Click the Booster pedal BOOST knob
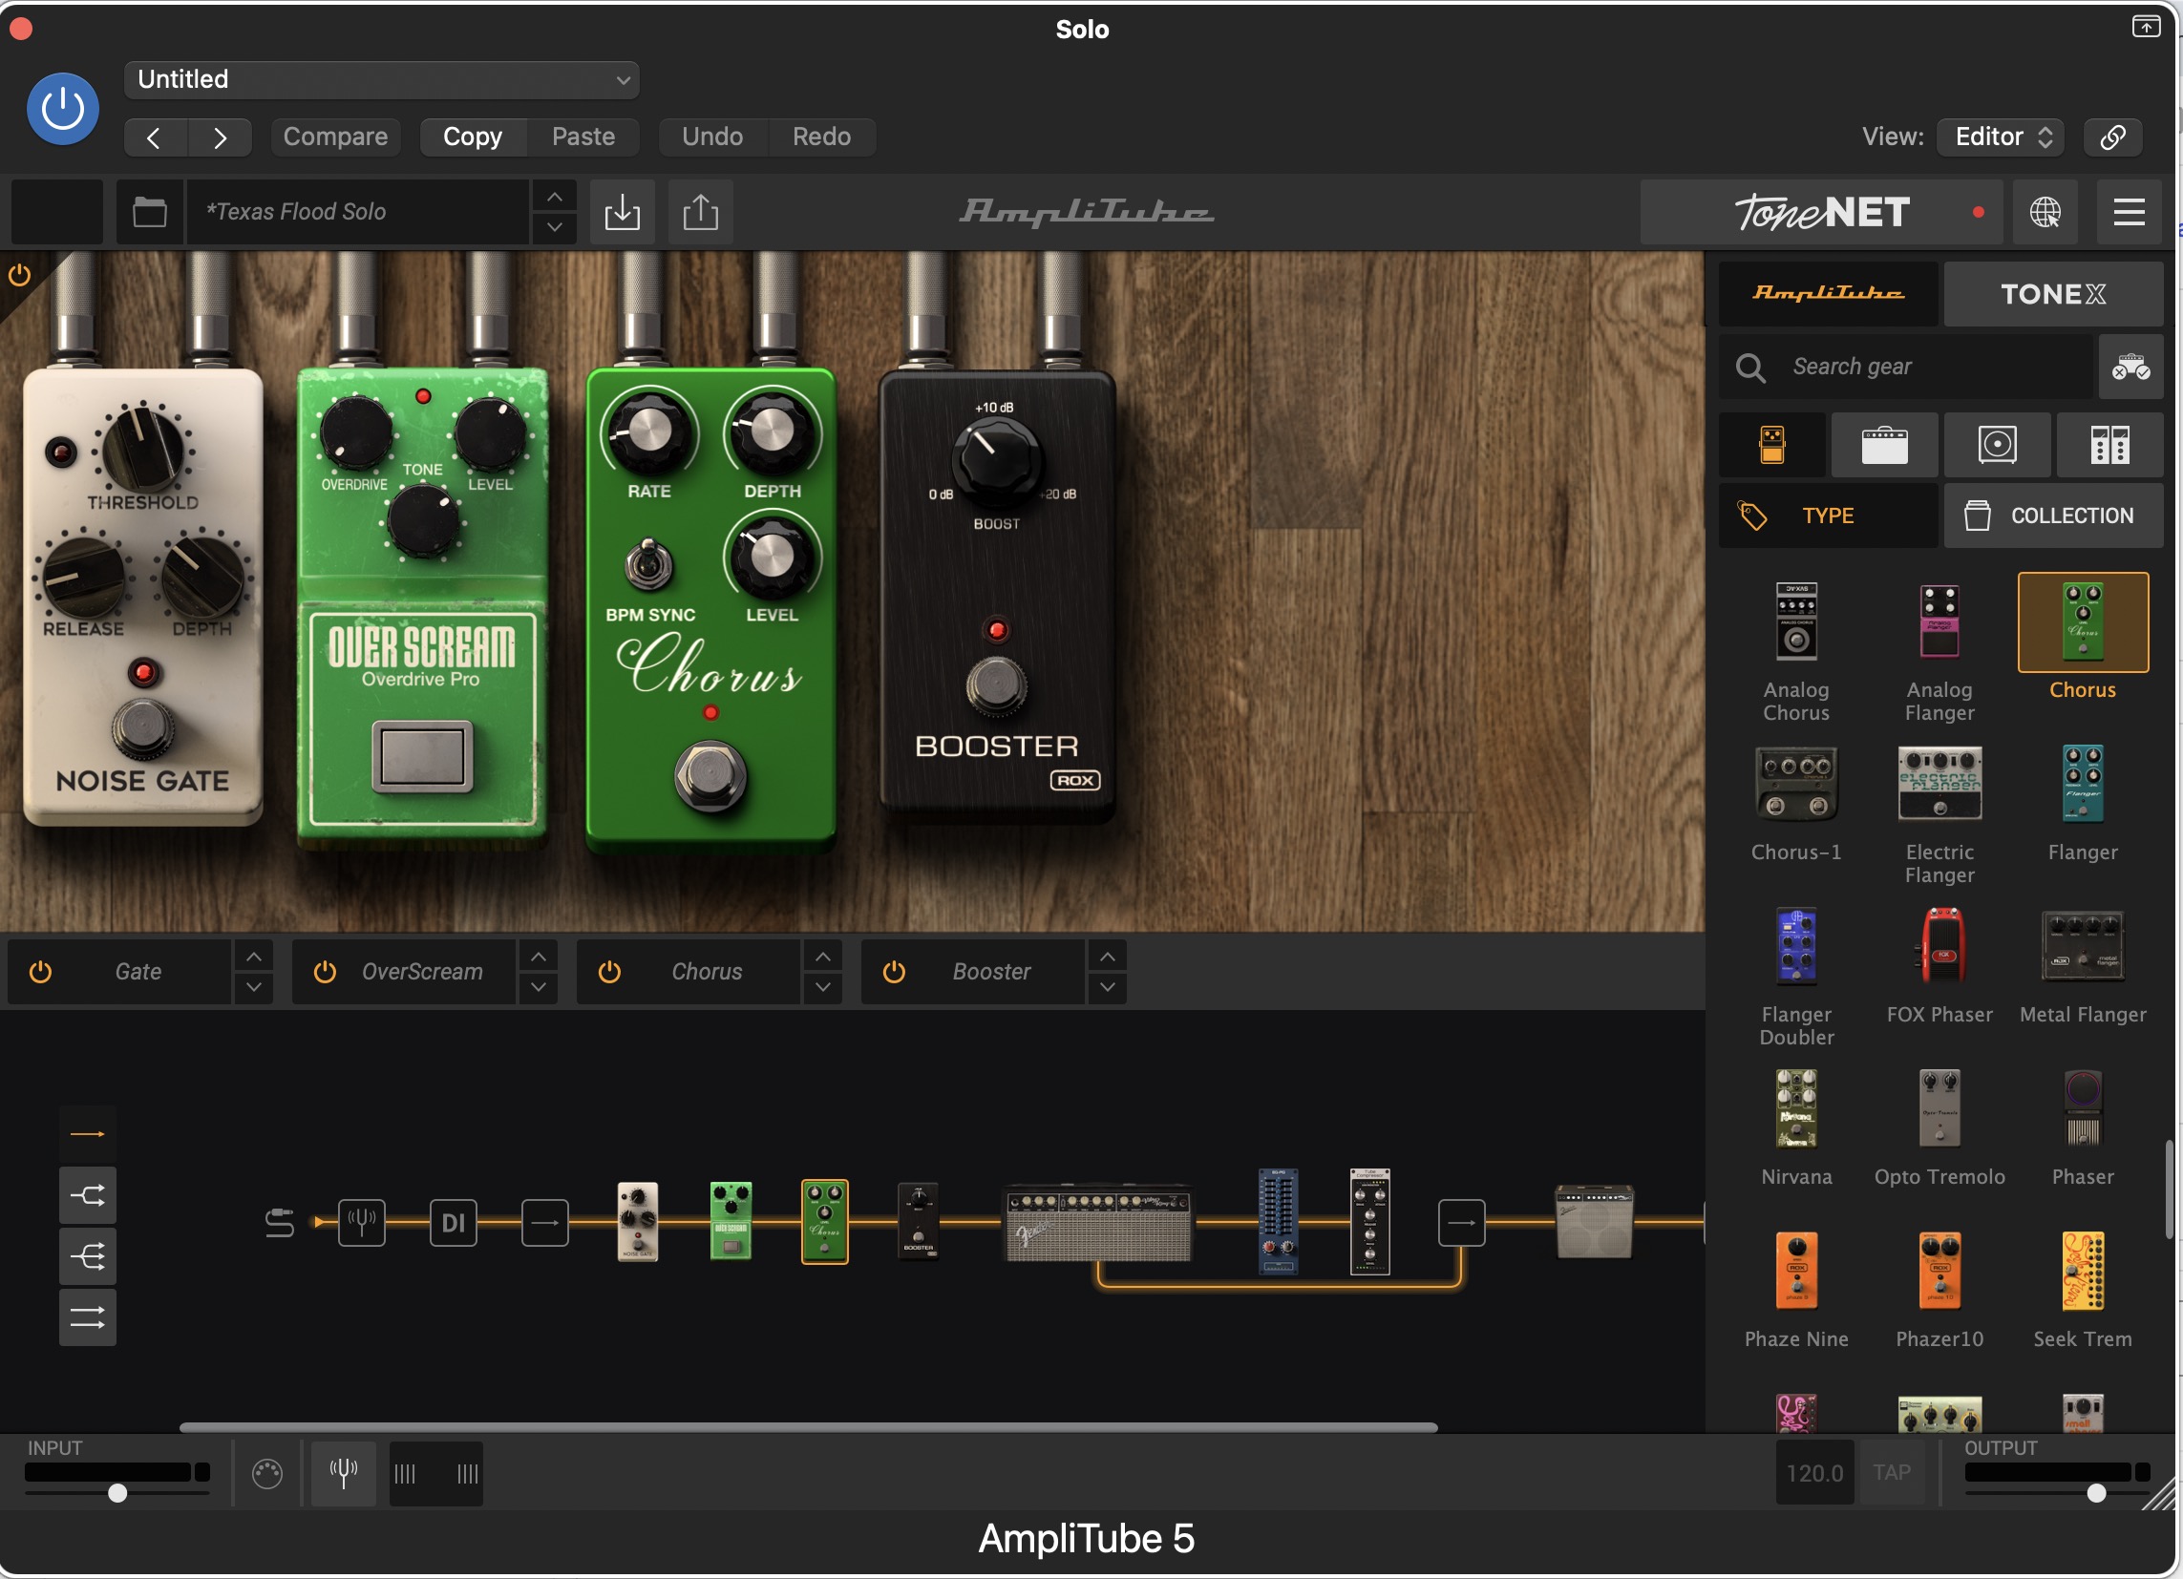This screenshot has width=2183, height=1579. [x=996, y=461]
